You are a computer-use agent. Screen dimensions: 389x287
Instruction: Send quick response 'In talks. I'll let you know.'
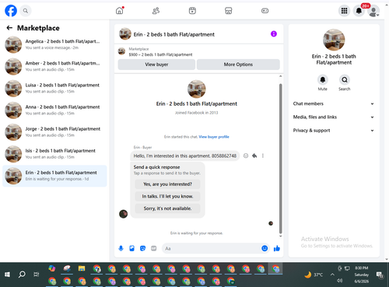click(x=167, y=196)
